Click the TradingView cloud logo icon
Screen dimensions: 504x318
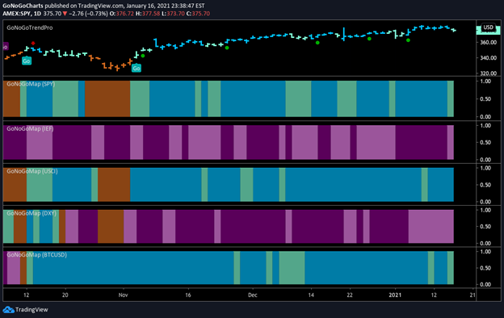point(8,310)
